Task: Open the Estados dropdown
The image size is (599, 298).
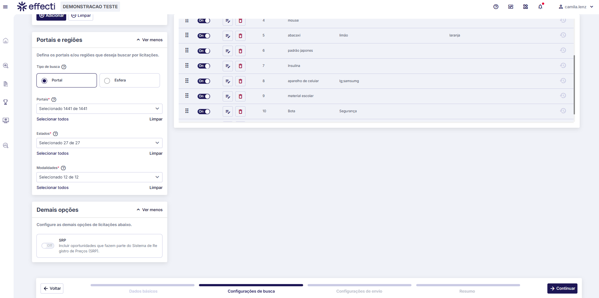Action: [99, 143]
